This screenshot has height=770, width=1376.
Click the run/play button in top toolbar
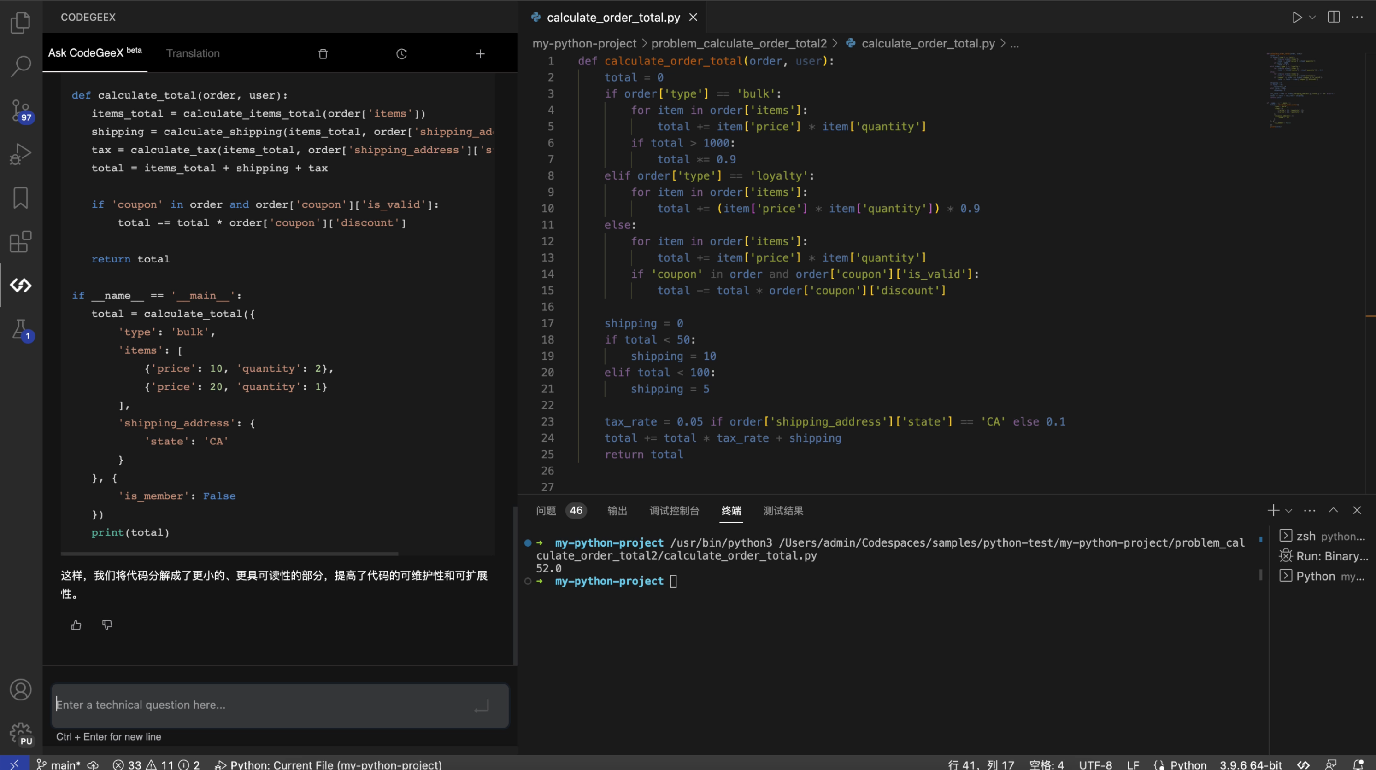[1296, 17]
